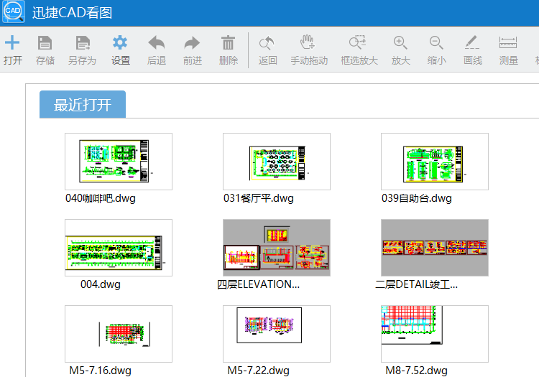Open 设置 (Settings) gear icon
The height and width of the screenshot is (377, 539).
(120, 42)
